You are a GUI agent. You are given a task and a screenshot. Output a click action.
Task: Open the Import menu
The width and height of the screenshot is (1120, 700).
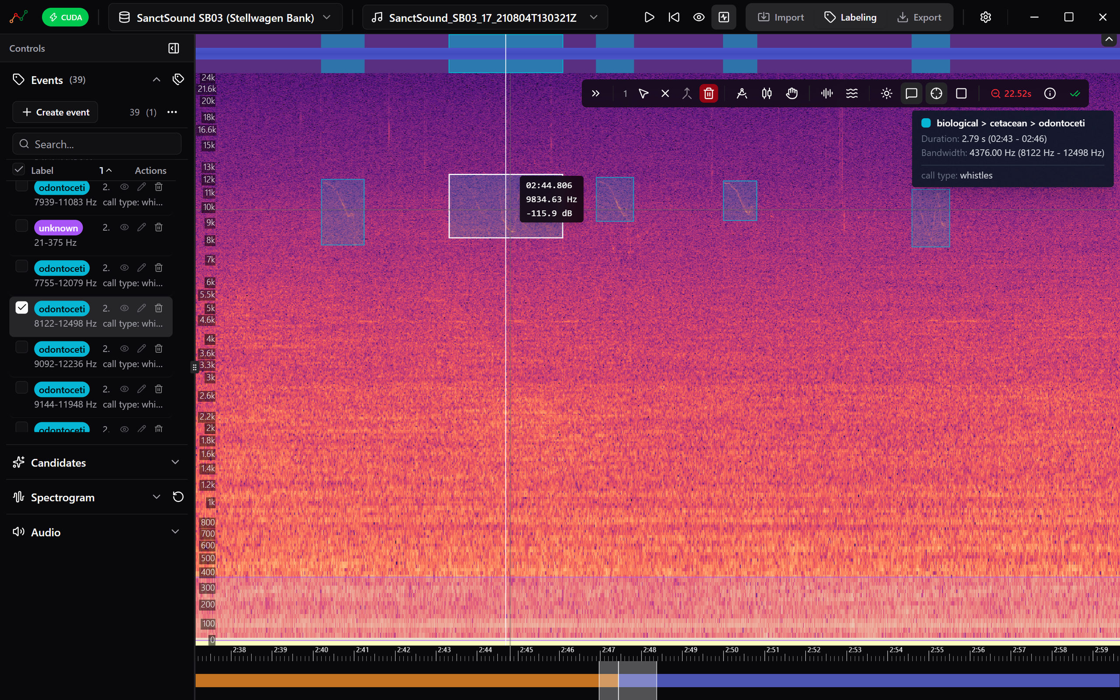click(x=780, y=17)
